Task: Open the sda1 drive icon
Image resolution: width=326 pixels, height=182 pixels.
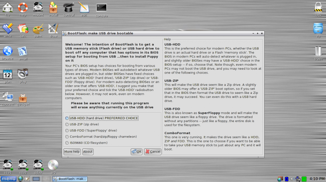Action: (x=8, y=165)
